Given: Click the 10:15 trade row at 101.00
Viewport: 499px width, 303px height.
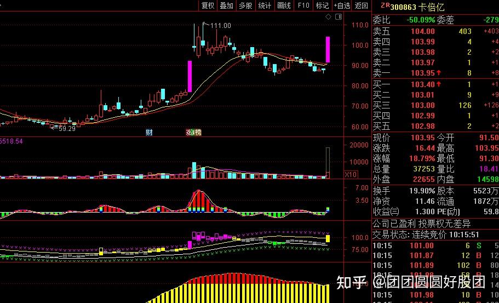Looking at the screenshot, I should tap(435, 245).
